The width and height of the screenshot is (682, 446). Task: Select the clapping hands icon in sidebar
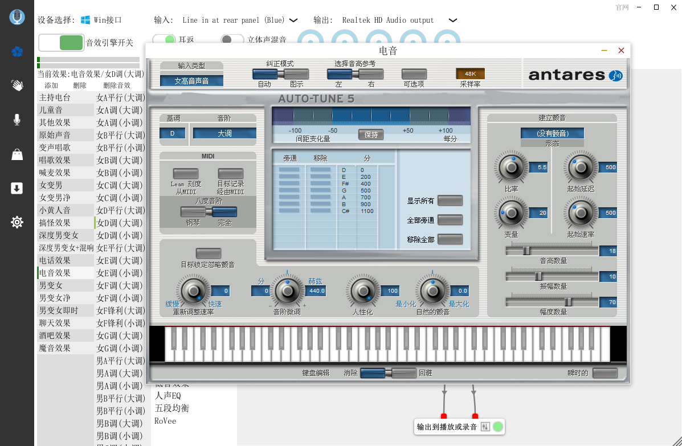(x=17, y=85)
